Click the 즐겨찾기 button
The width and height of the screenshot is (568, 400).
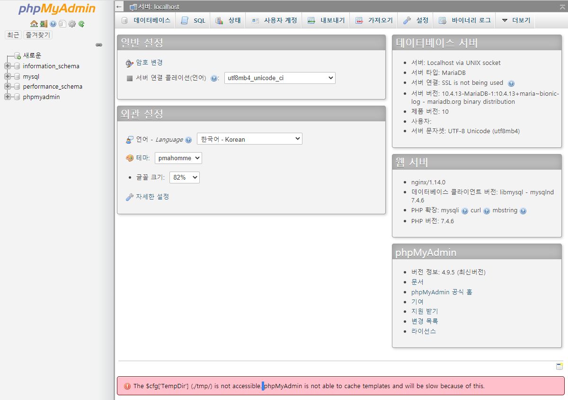[x=37, y=35]
